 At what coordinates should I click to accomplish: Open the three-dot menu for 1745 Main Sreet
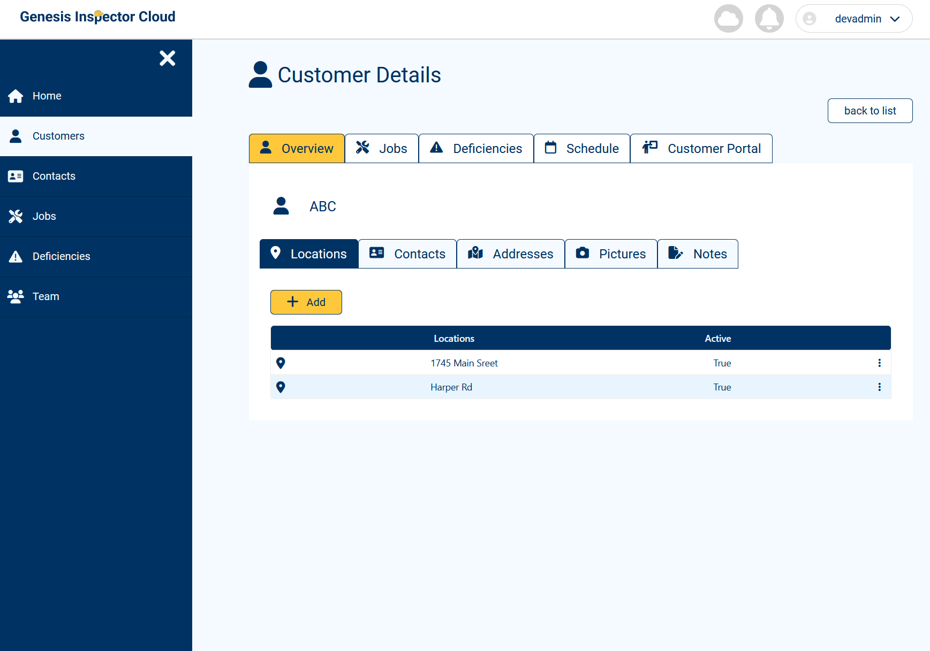(879, 363)
